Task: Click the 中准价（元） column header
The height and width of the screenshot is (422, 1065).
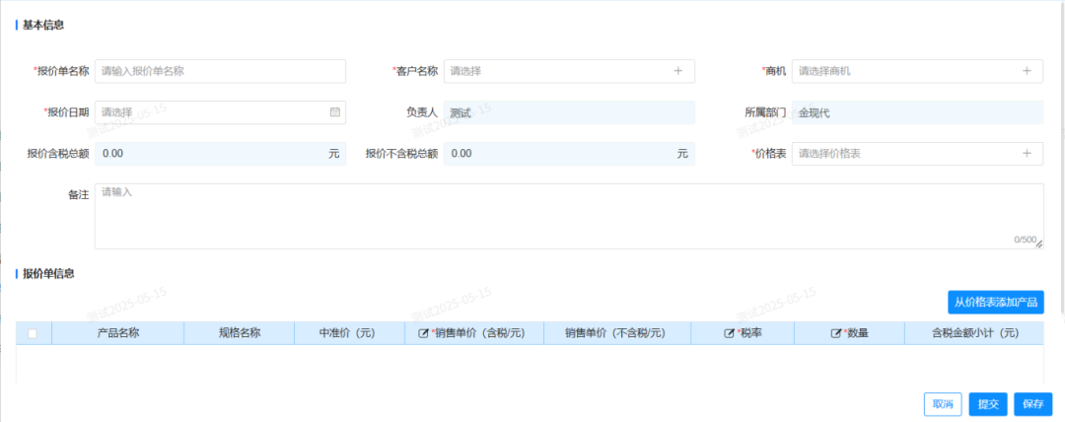Action: click(347, 333)
